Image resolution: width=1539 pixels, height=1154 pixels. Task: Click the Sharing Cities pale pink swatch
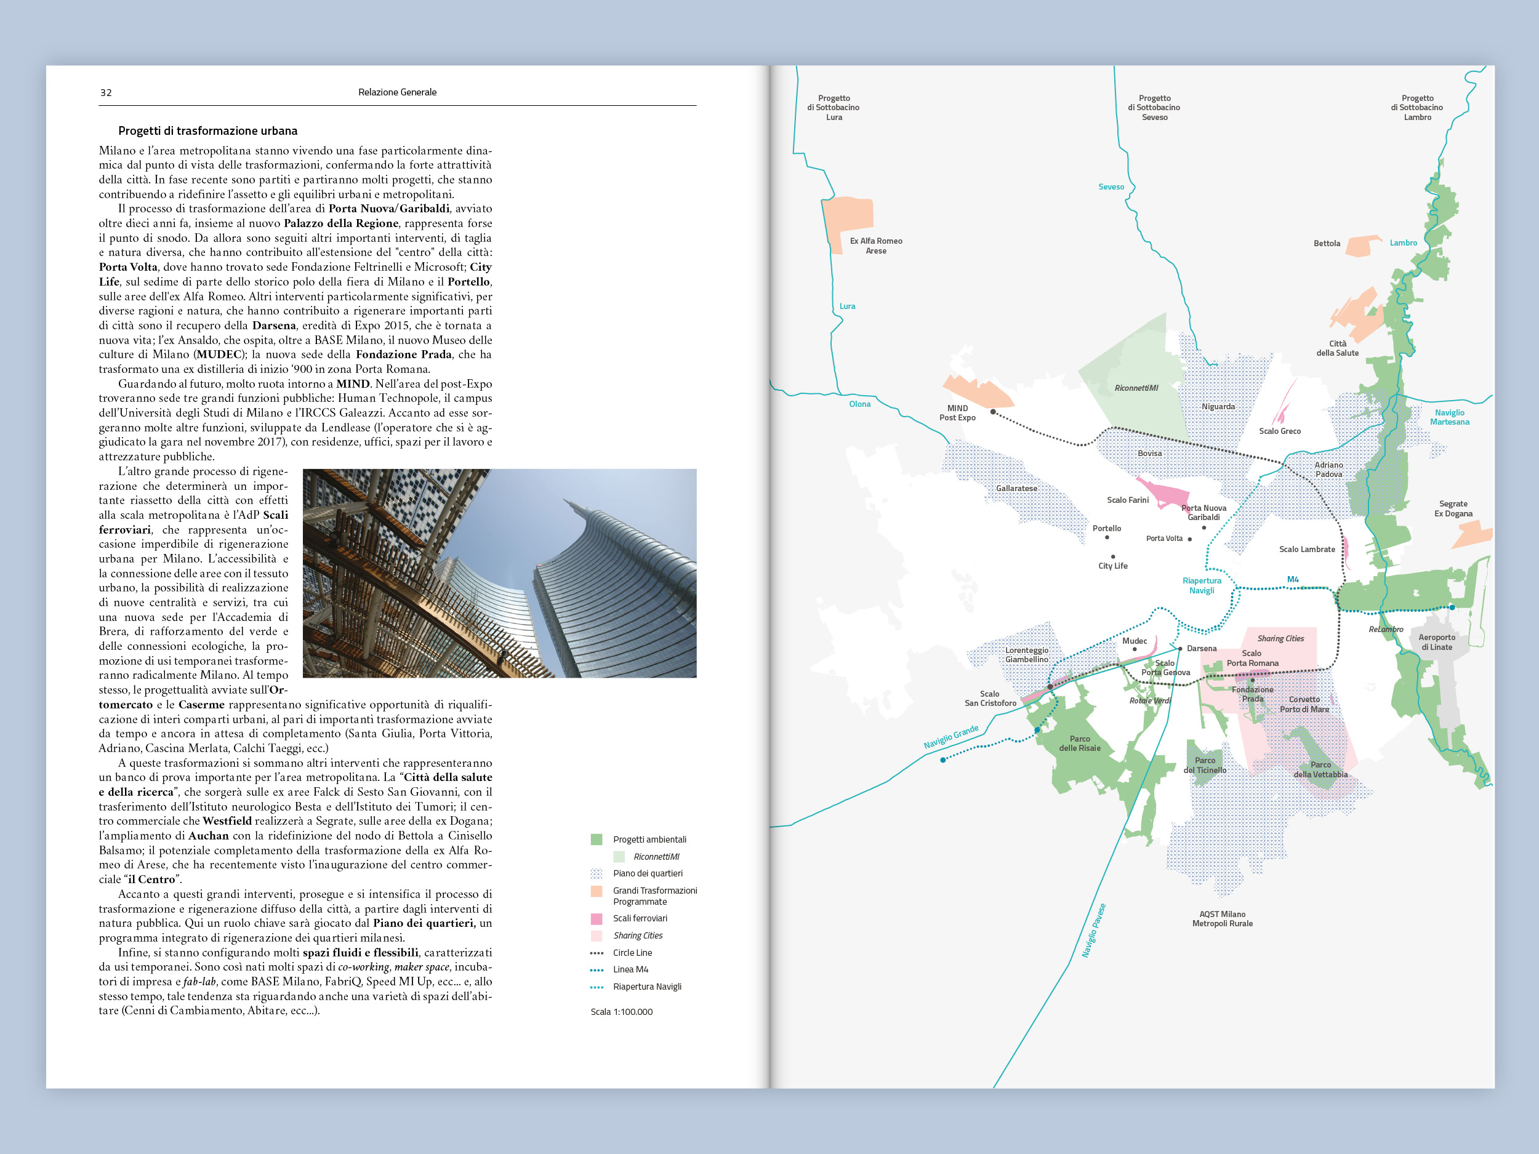(597, 936)
